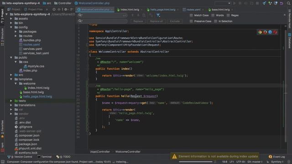Image resolution: width=292 pixels, height=164 pixels.
Task: Click the find filter funnel icon
Action: coord(158,15)
